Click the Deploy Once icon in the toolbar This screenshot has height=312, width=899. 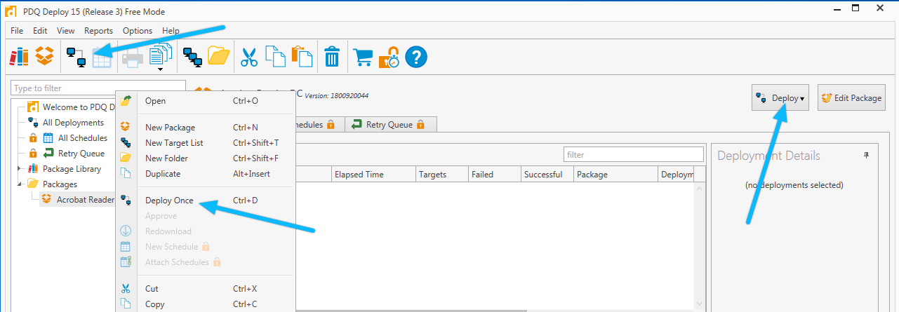pyautogui.click(x=76, y=57)
